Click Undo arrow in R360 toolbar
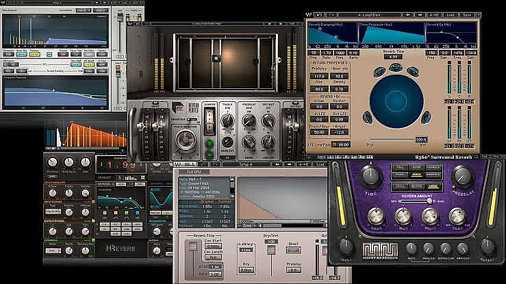This screenshot has width=506, height=284. (320, 15)
